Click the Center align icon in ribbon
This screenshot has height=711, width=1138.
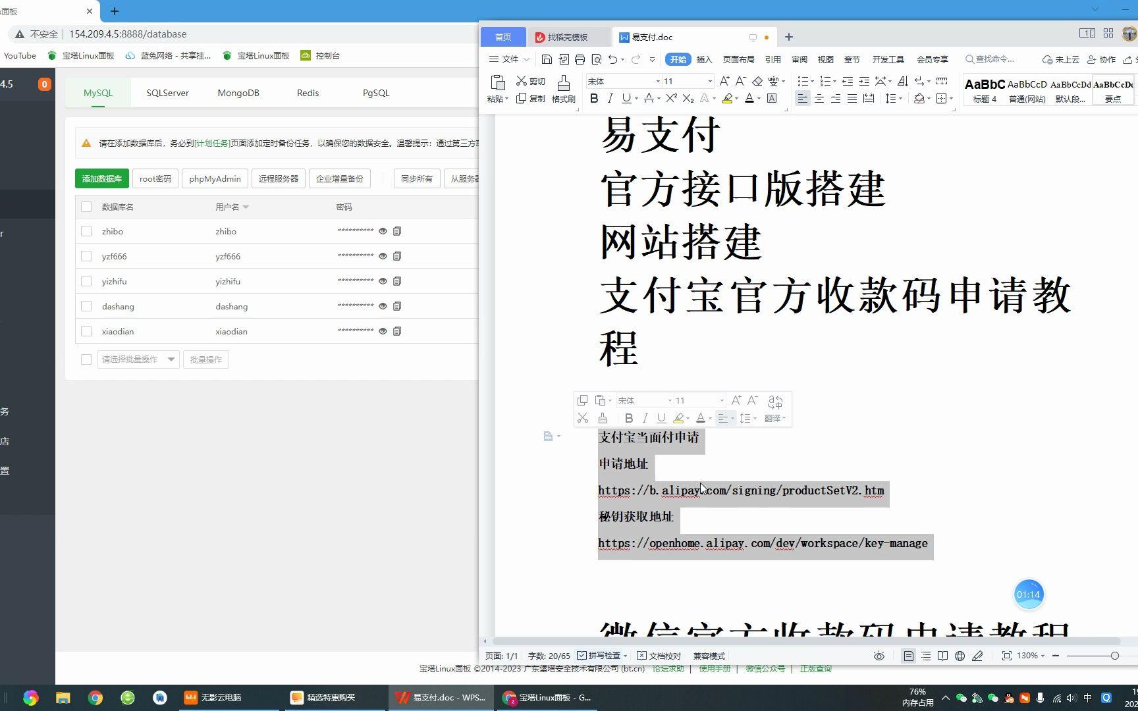(x=819, y=98)
